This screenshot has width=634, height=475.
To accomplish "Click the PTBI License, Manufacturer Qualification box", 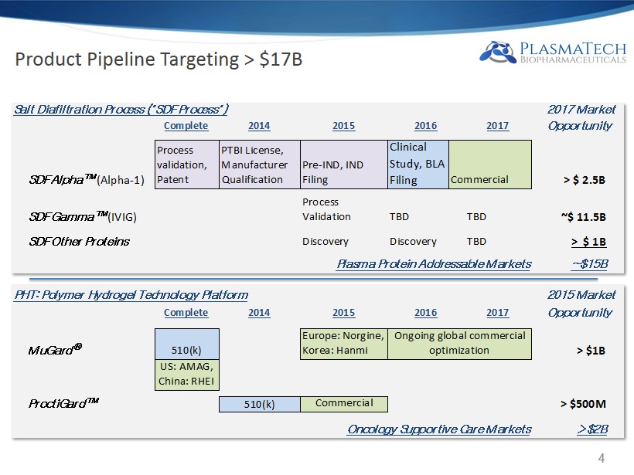I will (259, 165).
